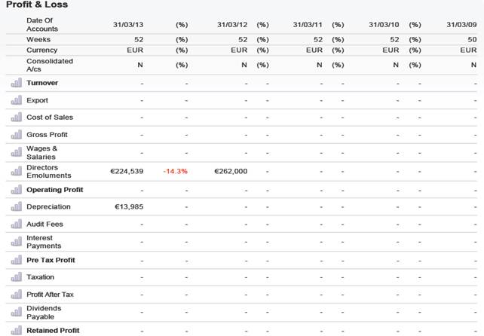Show the Gross Profit chart icon
This screenshot has width=484, height=336.
pyautogui.click(x=16, y=135)
